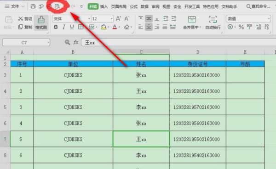Toggle underline formatting with U button
This screenshot has height=169, width=276.
tap(72, 27)
